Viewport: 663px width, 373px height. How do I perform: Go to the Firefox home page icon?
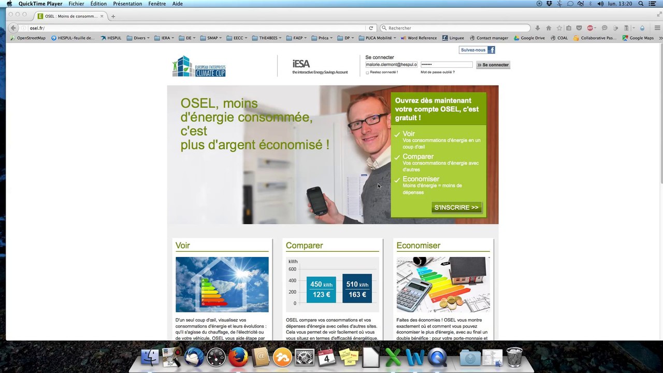(549, 28)
